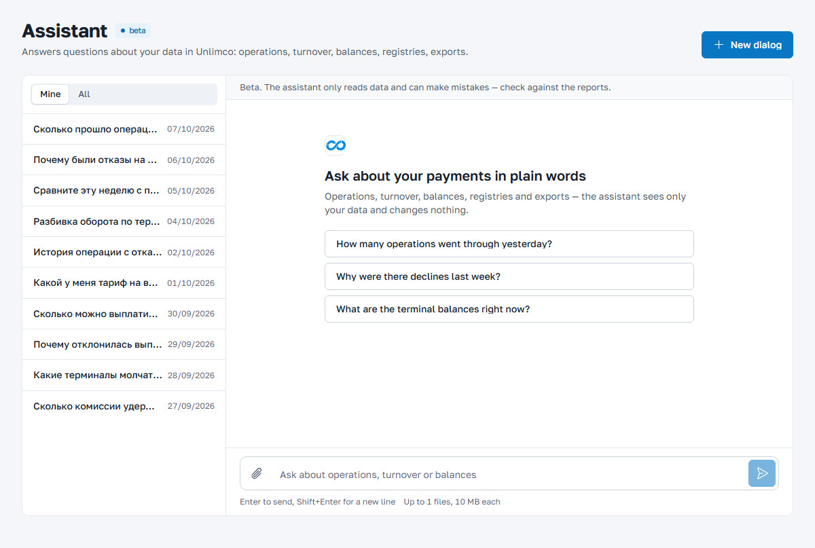Focus the 'Ask about operations, turnover or balances' field
815x548 pixels.
click(509, 475)
